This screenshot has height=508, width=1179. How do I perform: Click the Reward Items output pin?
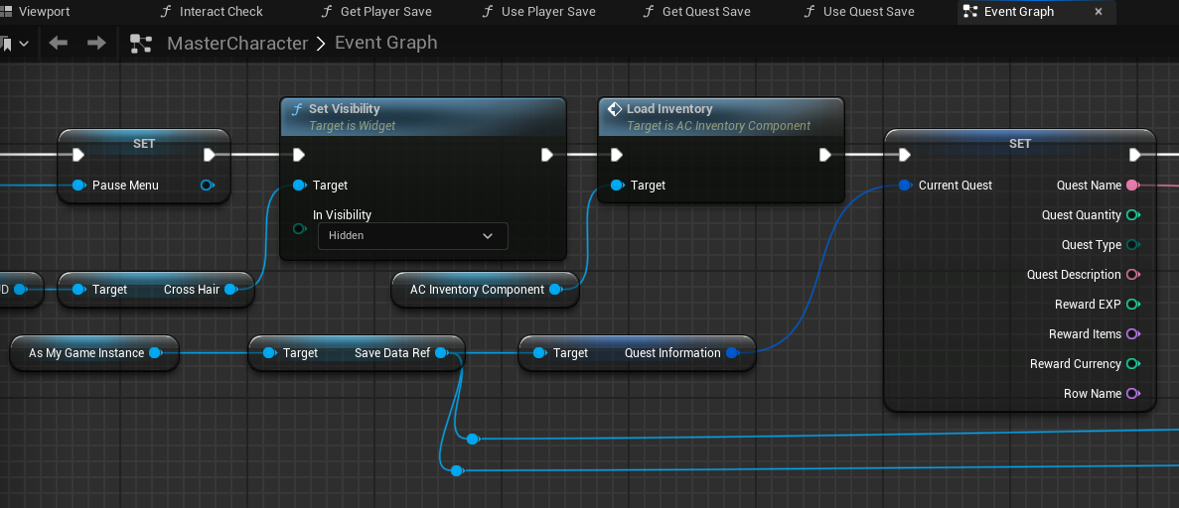pyautogui.click(x=1133, y=333)
